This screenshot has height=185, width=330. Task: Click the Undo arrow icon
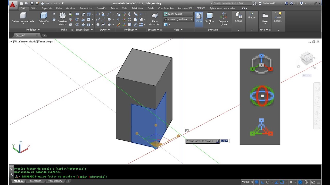pyautogui.click(x=47, y=3)
